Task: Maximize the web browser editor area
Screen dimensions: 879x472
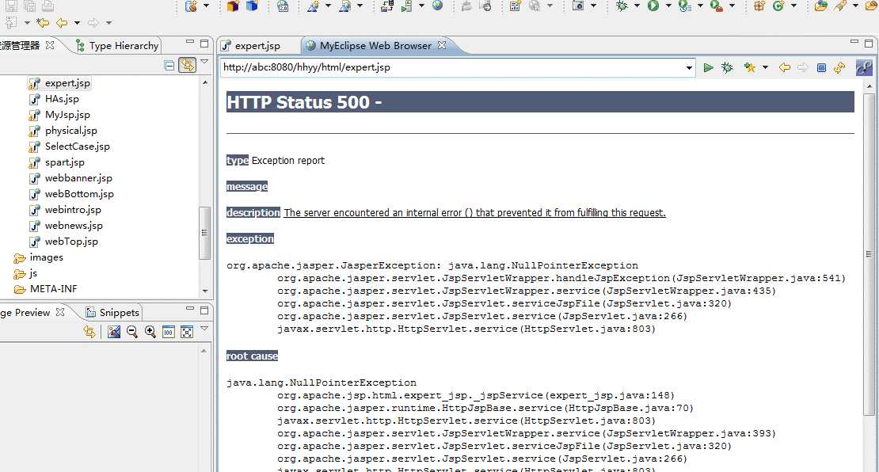Action: click(x=869, y=44)
